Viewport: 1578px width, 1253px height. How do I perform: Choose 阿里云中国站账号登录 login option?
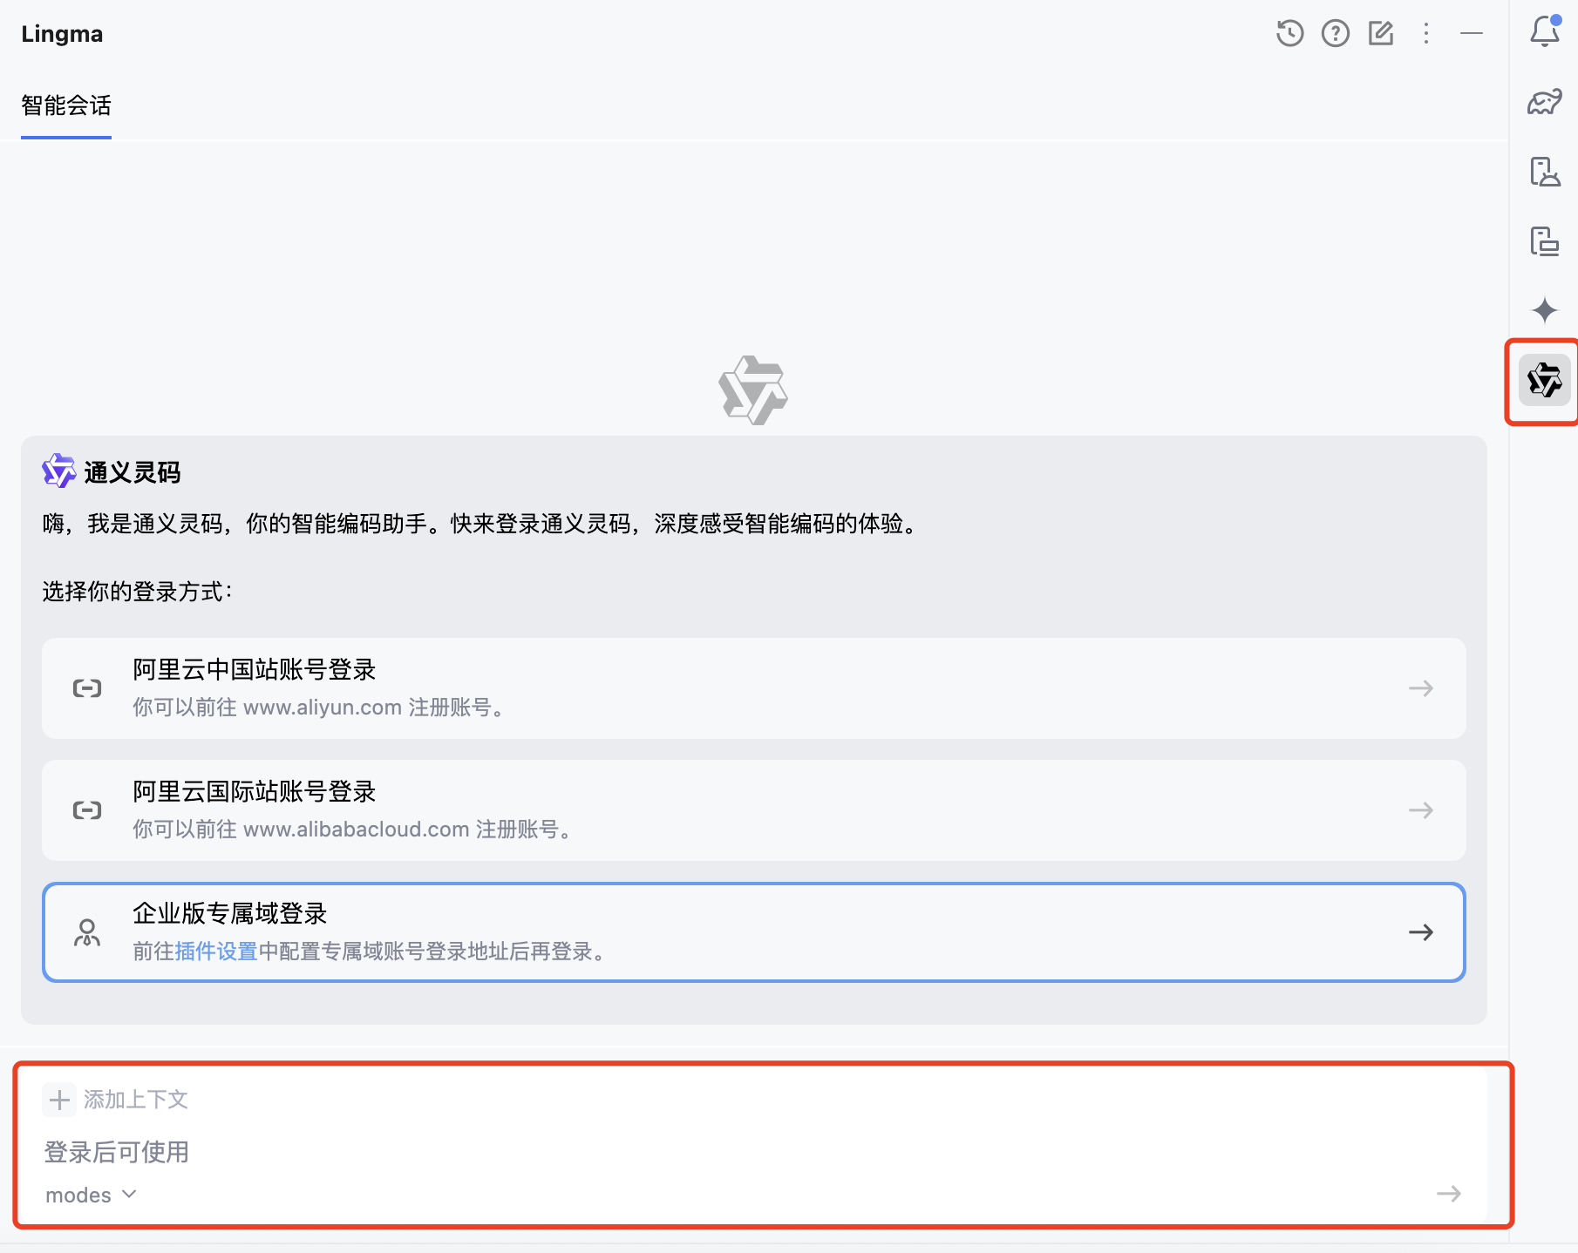tap(754, 688)
